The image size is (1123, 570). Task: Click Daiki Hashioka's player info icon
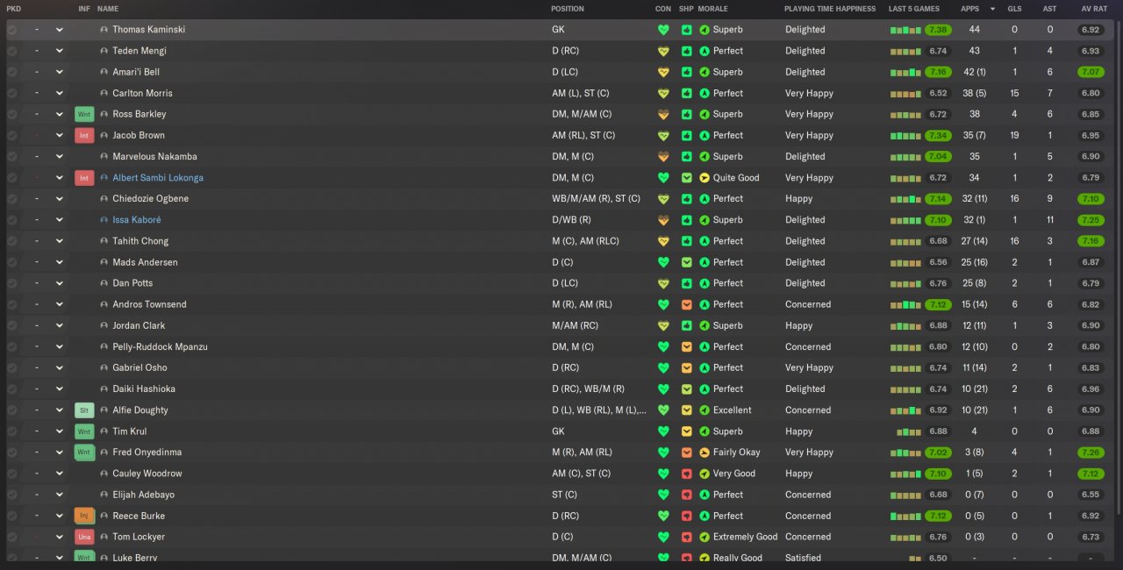[104, 388]
